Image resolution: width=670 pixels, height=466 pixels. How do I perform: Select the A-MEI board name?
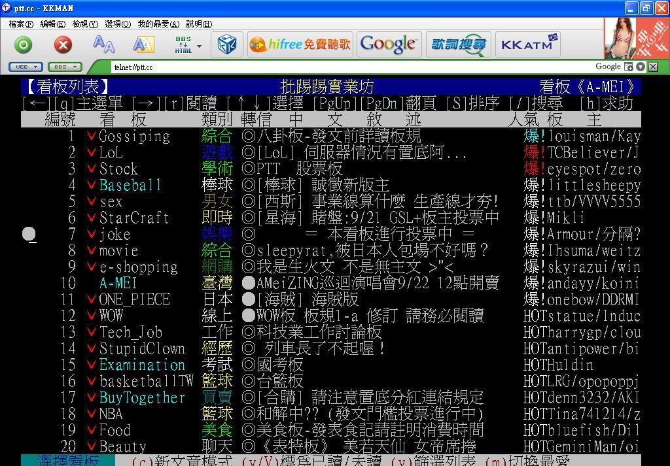(x=118, y=284)
